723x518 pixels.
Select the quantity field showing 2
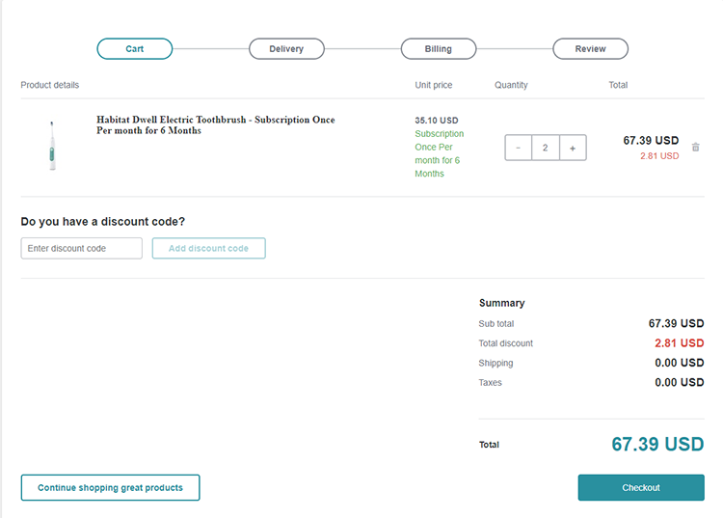point(546,148)
